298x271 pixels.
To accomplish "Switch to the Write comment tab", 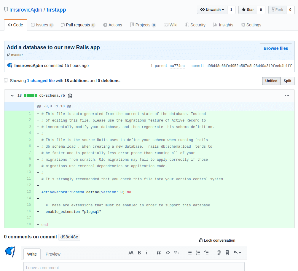I will coord(32,254).
